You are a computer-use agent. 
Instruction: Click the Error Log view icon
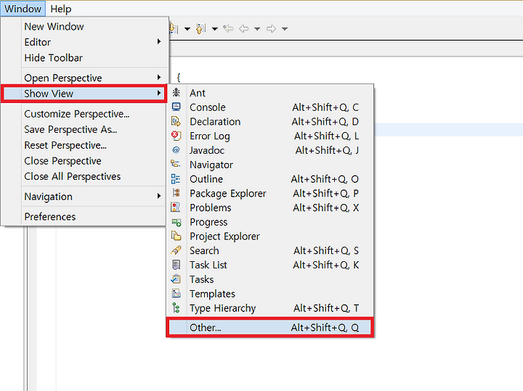(x=176, y=136)
